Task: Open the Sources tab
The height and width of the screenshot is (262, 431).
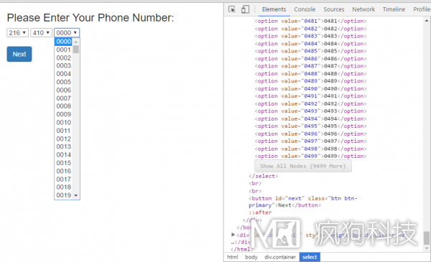Action: pos(334,9)
